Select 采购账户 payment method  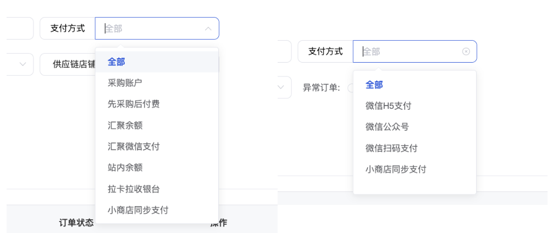pos(125,83)
